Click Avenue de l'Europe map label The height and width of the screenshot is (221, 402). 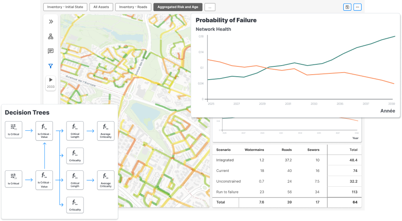[81, 81]
